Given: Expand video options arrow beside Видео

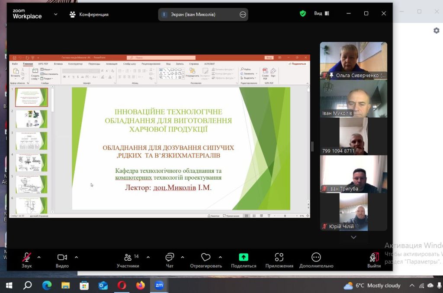Looking at the screenshot, I should [x=77, y=257].
